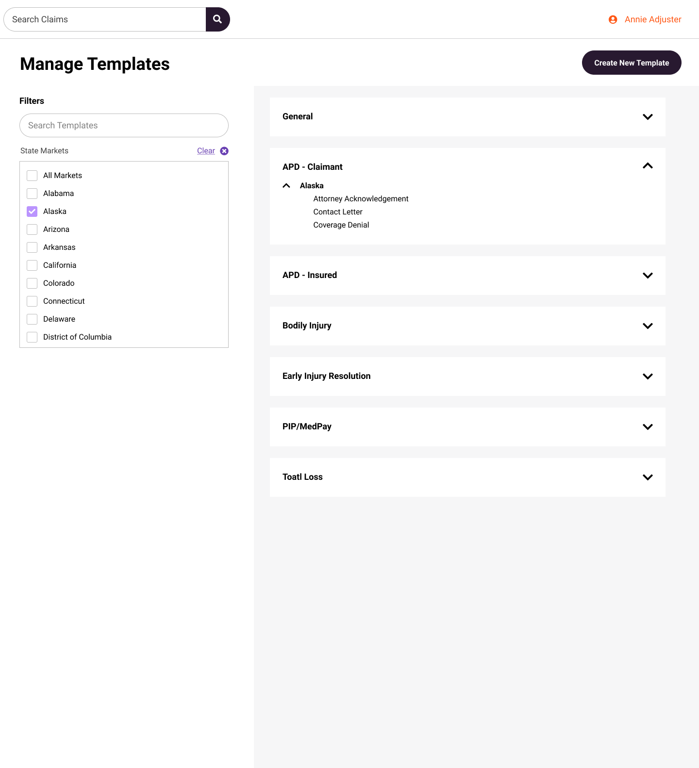Image resolution: width=699 pixels, height=768 pixels.
Task: Focus the Search Templates input field
Action: (124, 126)
